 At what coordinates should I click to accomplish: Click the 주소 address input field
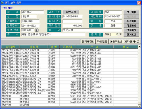pyautogui.click(x=53, y=35)
